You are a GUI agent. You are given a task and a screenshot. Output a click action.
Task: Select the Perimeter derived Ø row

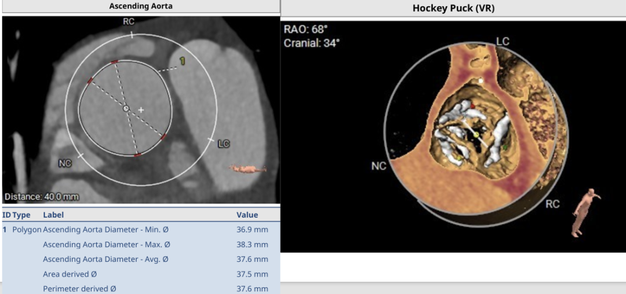click(141, 289)
